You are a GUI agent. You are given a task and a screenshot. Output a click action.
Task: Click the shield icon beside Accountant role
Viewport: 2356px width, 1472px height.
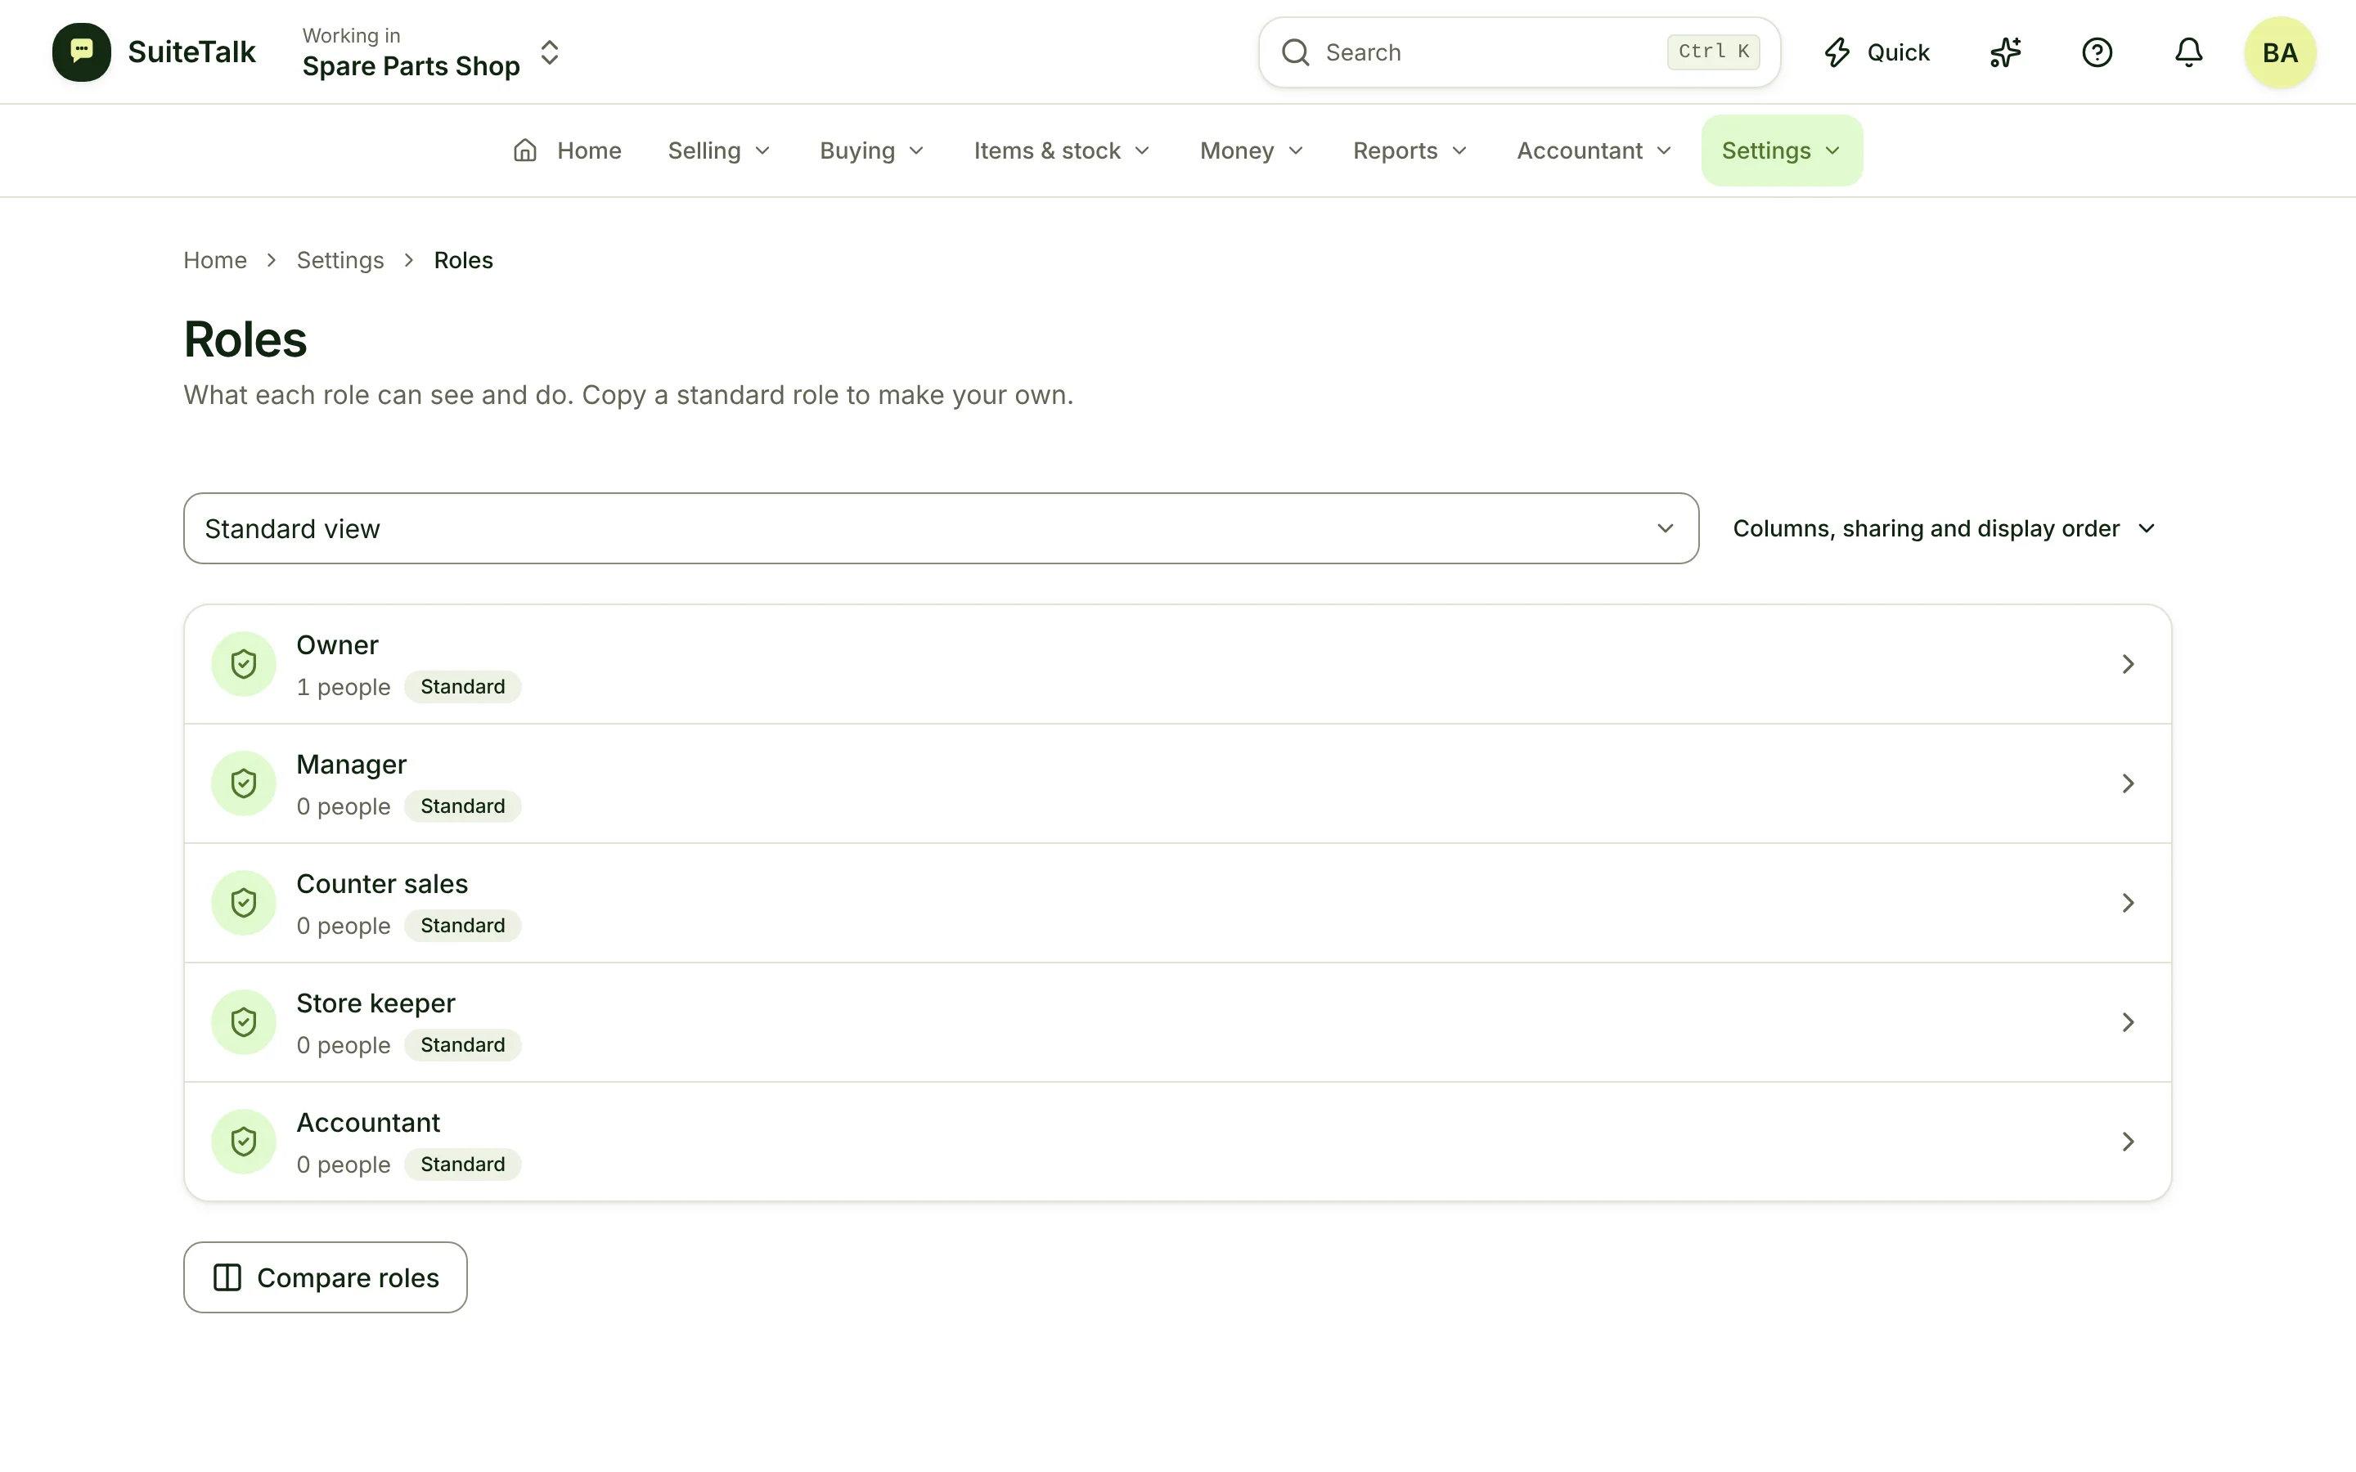point(244,1141)
